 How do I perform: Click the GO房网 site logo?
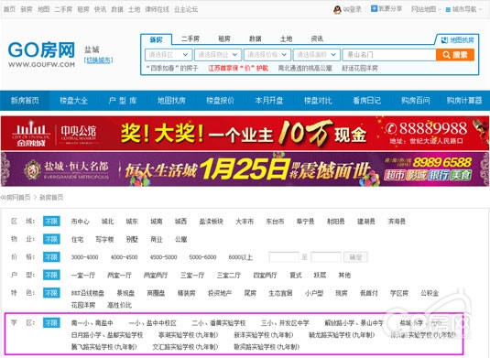(41, 54)
